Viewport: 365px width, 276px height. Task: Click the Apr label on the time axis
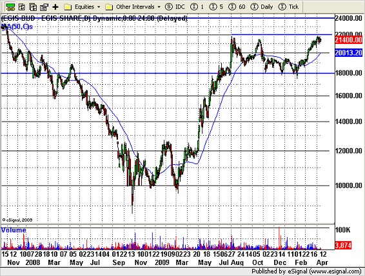(322, 262)
